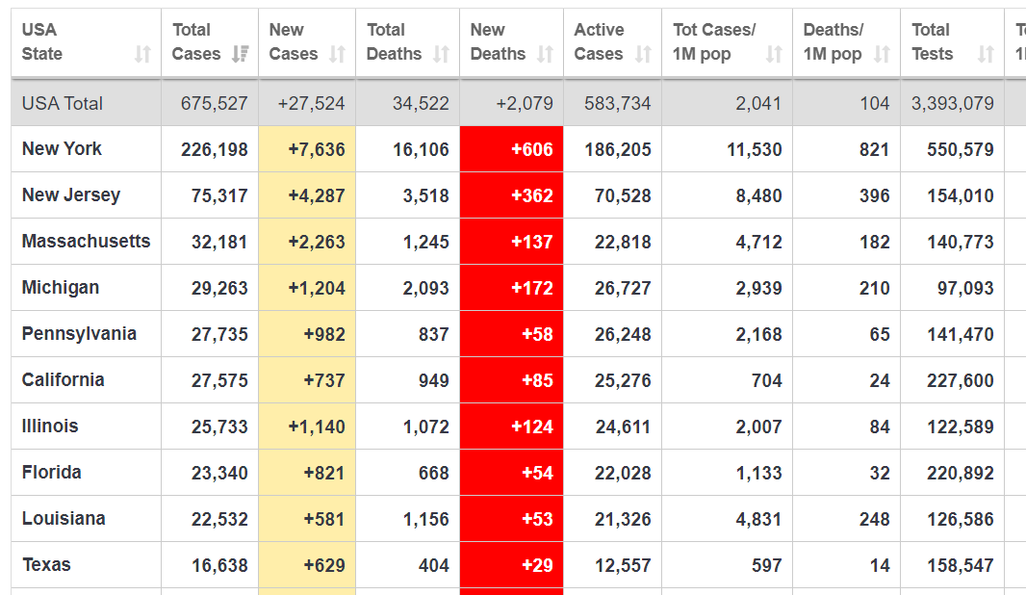Click the New Cases header label

click(294, 42)
